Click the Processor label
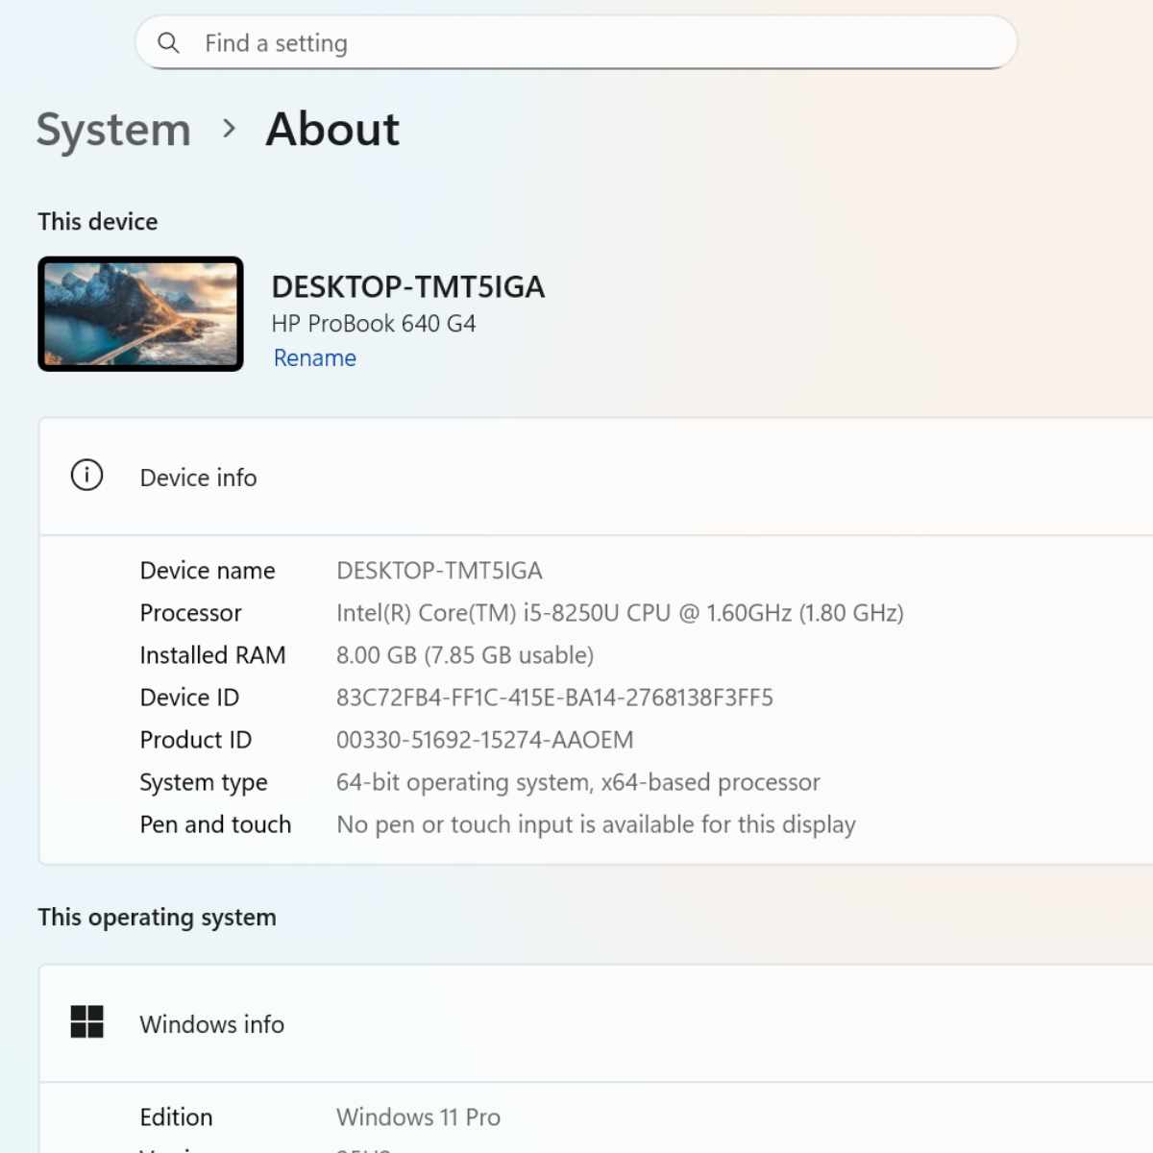Image resolution: width=1153 pixels, height=1153 pixels. click(190, 613)
